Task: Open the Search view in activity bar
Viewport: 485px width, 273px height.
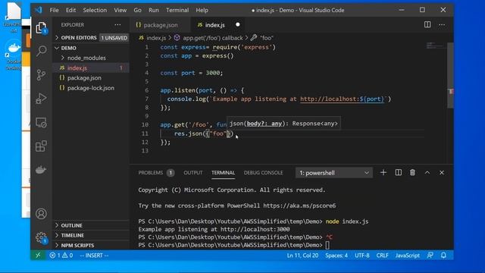Action: point(41,51)
